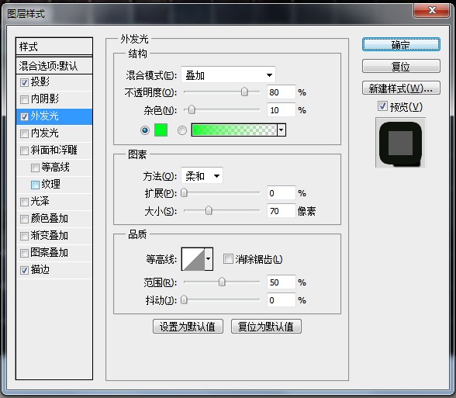Screen dimensions: 456x398
Task: Click the range value field showing 50
Action: click(282, 282)
